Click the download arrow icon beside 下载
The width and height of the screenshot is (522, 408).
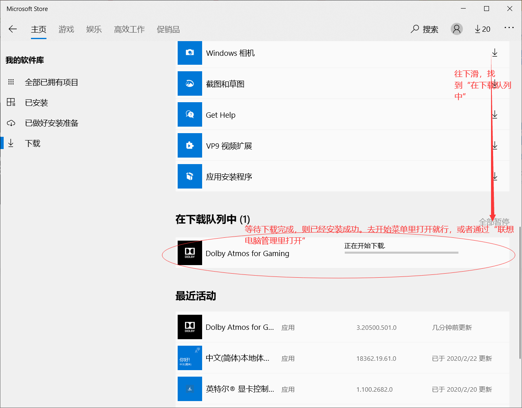pos(11,143)
